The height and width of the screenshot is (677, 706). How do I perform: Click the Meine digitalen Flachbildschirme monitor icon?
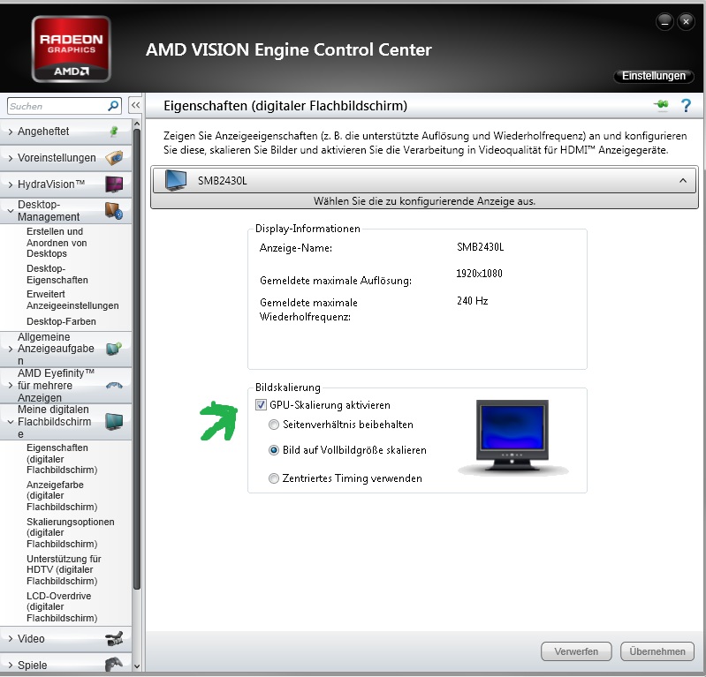tap(114, 422)
